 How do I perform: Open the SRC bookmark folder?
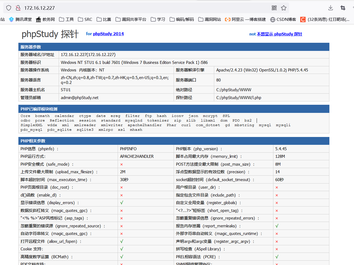point(85,19)
